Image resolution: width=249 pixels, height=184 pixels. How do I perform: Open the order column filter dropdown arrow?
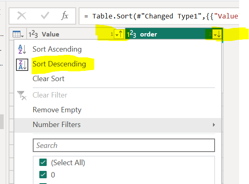[x=217, y=34]
